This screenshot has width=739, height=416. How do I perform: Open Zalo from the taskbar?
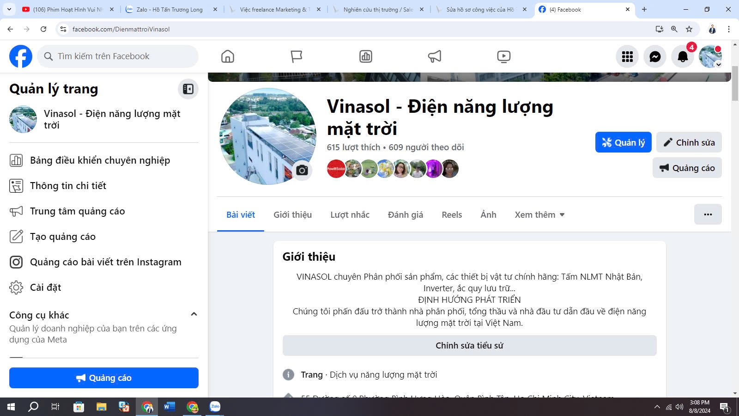(215, 407)
